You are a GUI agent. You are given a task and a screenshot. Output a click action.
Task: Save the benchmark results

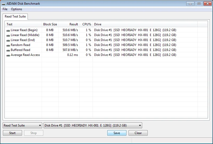coord(117,133)
